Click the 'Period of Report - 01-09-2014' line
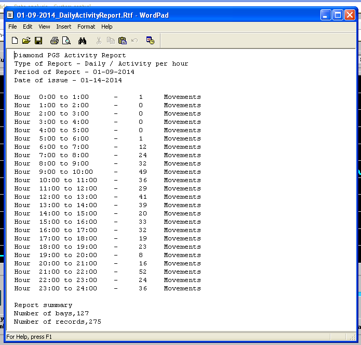The image size is (361, 345). click(74, 72)
